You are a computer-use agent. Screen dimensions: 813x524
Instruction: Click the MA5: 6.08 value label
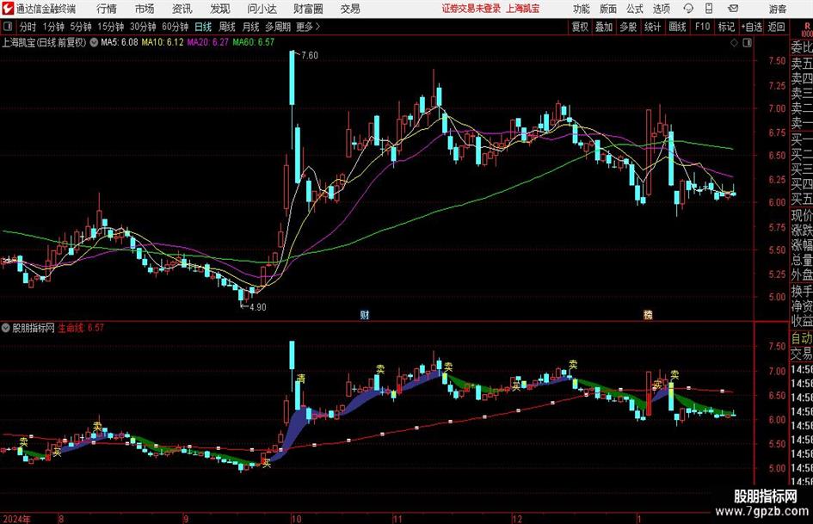coord(120,42)
